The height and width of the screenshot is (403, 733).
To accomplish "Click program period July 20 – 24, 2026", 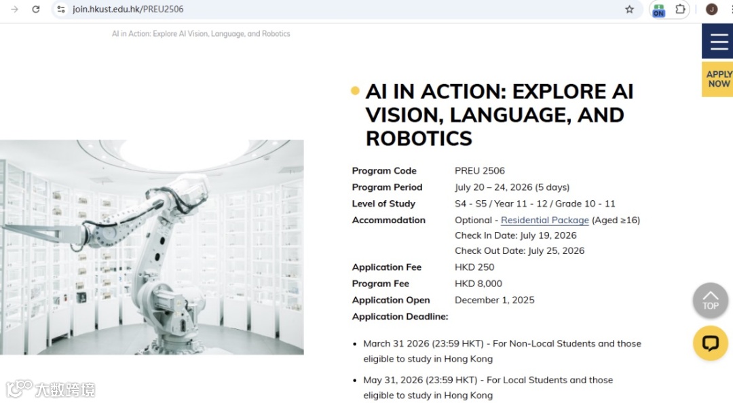I will point(512,187).
